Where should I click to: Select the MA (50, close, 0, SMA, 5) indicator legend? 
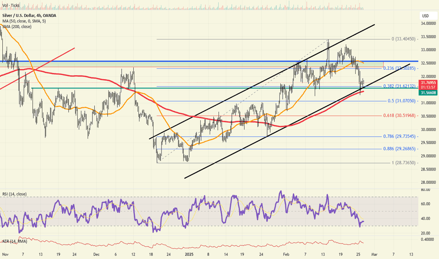tap(24, 21)
